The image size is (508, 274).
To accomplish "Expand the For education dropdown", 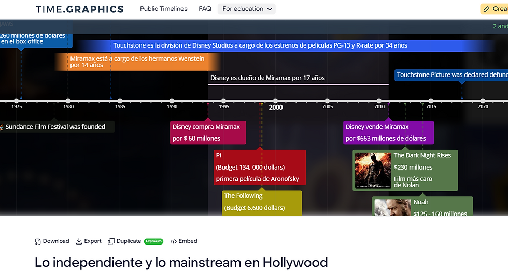I will 247,9.
